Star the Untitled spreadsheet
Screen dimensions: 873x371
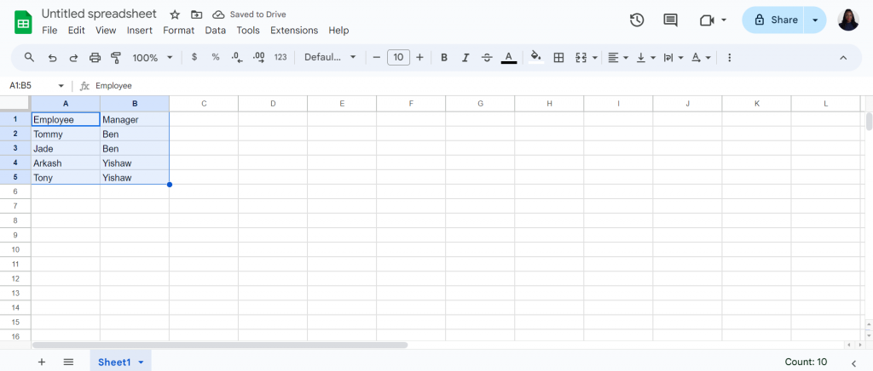coord(175,14)
